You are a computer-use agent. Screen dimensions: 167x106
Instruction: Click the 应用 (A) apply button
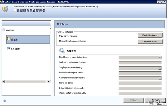(134, 101)
